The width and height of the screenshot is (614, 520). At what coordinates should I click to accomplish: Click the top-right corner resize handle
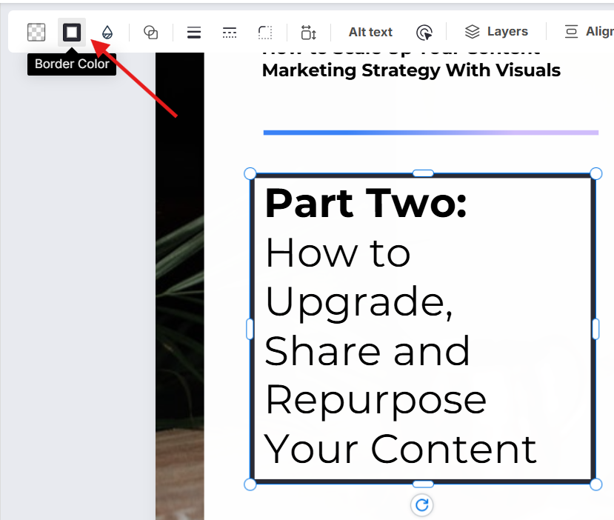coord(595,174)
